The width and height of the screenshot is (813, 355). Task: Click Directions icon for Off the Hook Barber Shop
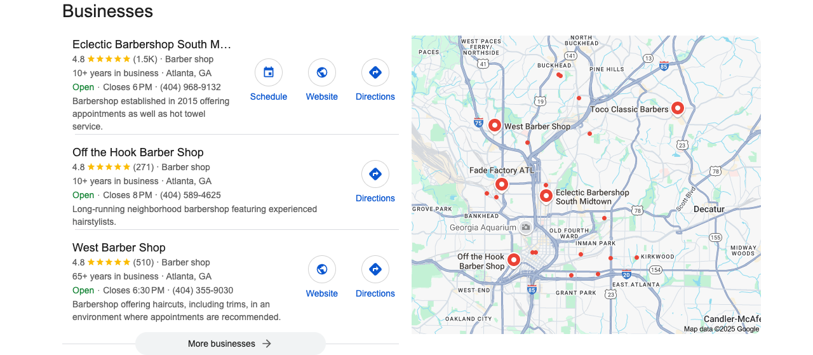[375, 174]
